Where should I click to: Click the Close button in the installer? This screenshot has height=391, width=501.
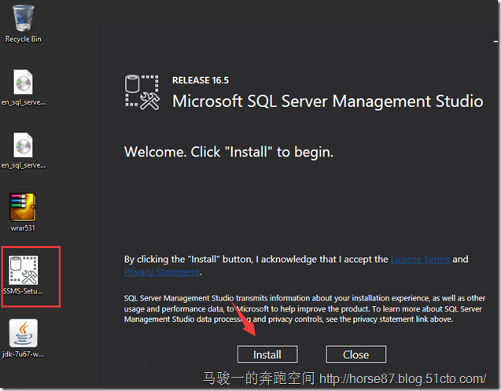click(356, 354)
